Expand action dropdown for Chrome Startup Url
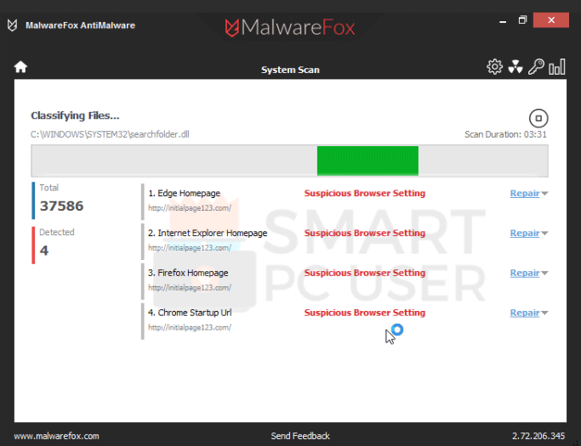The width and height of the screenshot is (581, 446). [544, 313]
